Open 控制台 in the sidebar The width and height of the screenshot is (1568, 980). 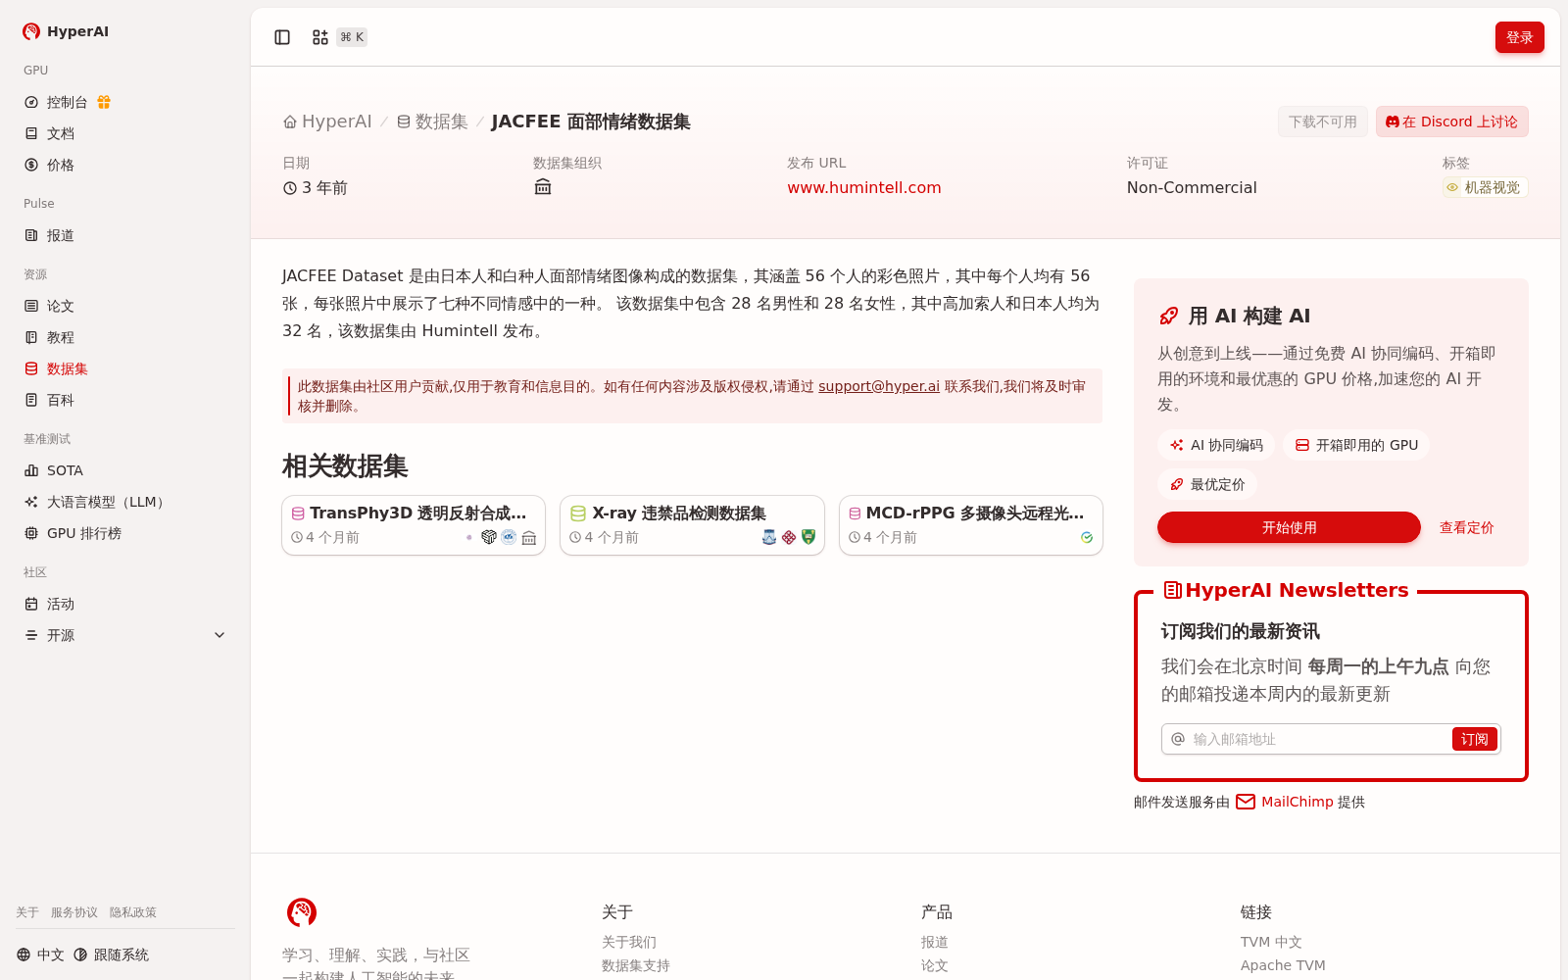pos(125,102)
